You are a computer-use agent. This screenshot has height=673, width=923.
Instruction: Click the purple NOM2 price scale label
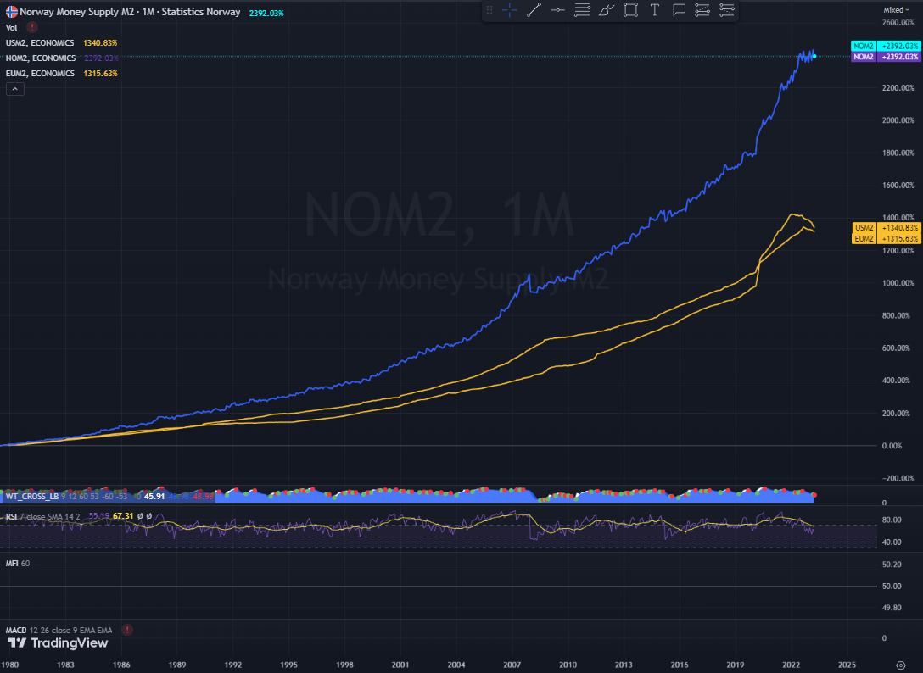(886, 57)
